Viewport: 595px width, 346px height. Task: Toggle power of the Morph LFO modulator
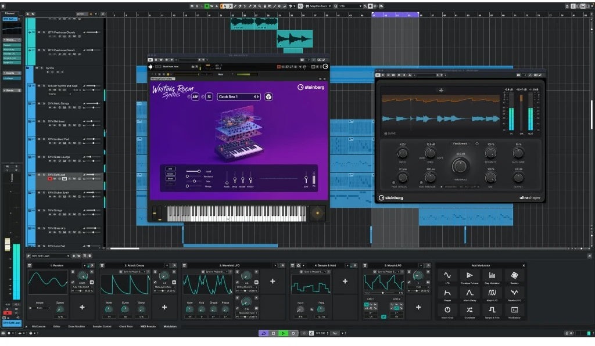[x=365, y=266]
